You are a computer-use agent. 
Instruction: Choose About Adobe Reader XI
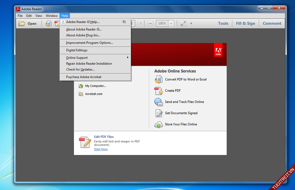[x=84, y=29]
